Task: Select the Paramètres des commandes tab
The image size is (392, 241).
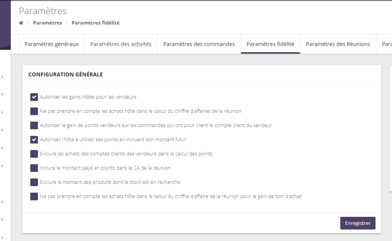Action: pos(199,44)
